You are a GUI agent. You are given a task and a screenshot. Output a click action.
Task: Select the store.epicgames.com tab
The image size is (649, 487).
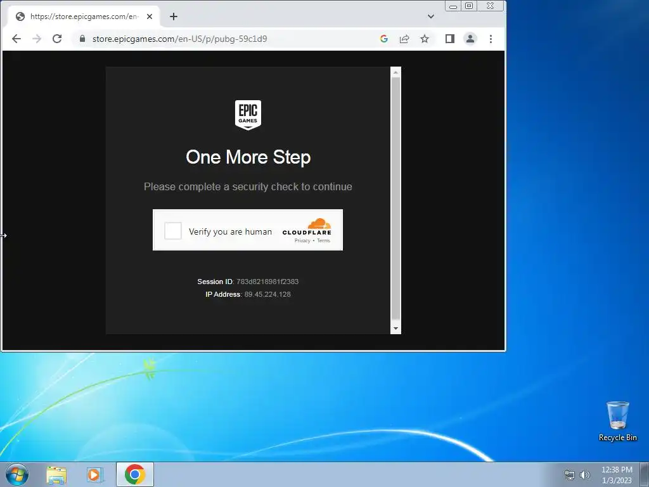click(x=84, y=16)
